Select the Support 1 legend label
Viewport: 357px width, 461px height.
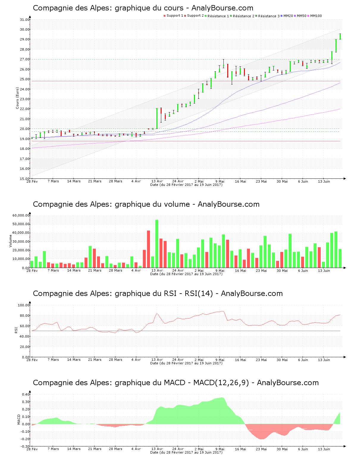(175, 16)
